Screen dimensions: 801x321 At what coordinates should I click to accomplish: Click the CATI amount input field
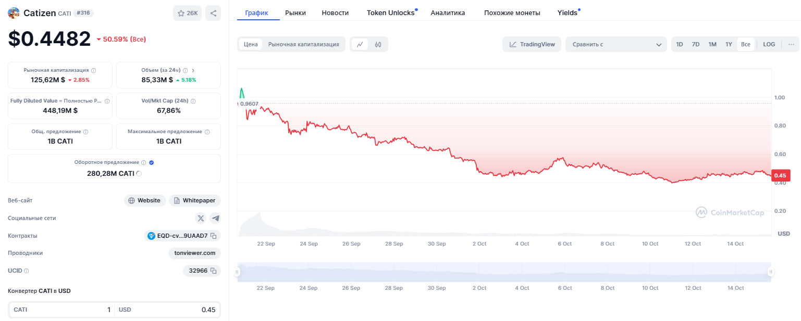[62, 310]
